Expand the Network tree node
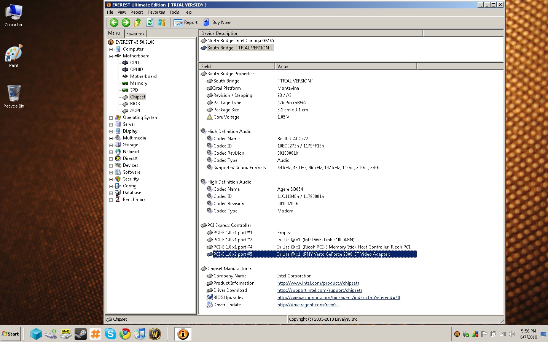The height and width of the screenshot is (342, 548). [x=111, y=152]
